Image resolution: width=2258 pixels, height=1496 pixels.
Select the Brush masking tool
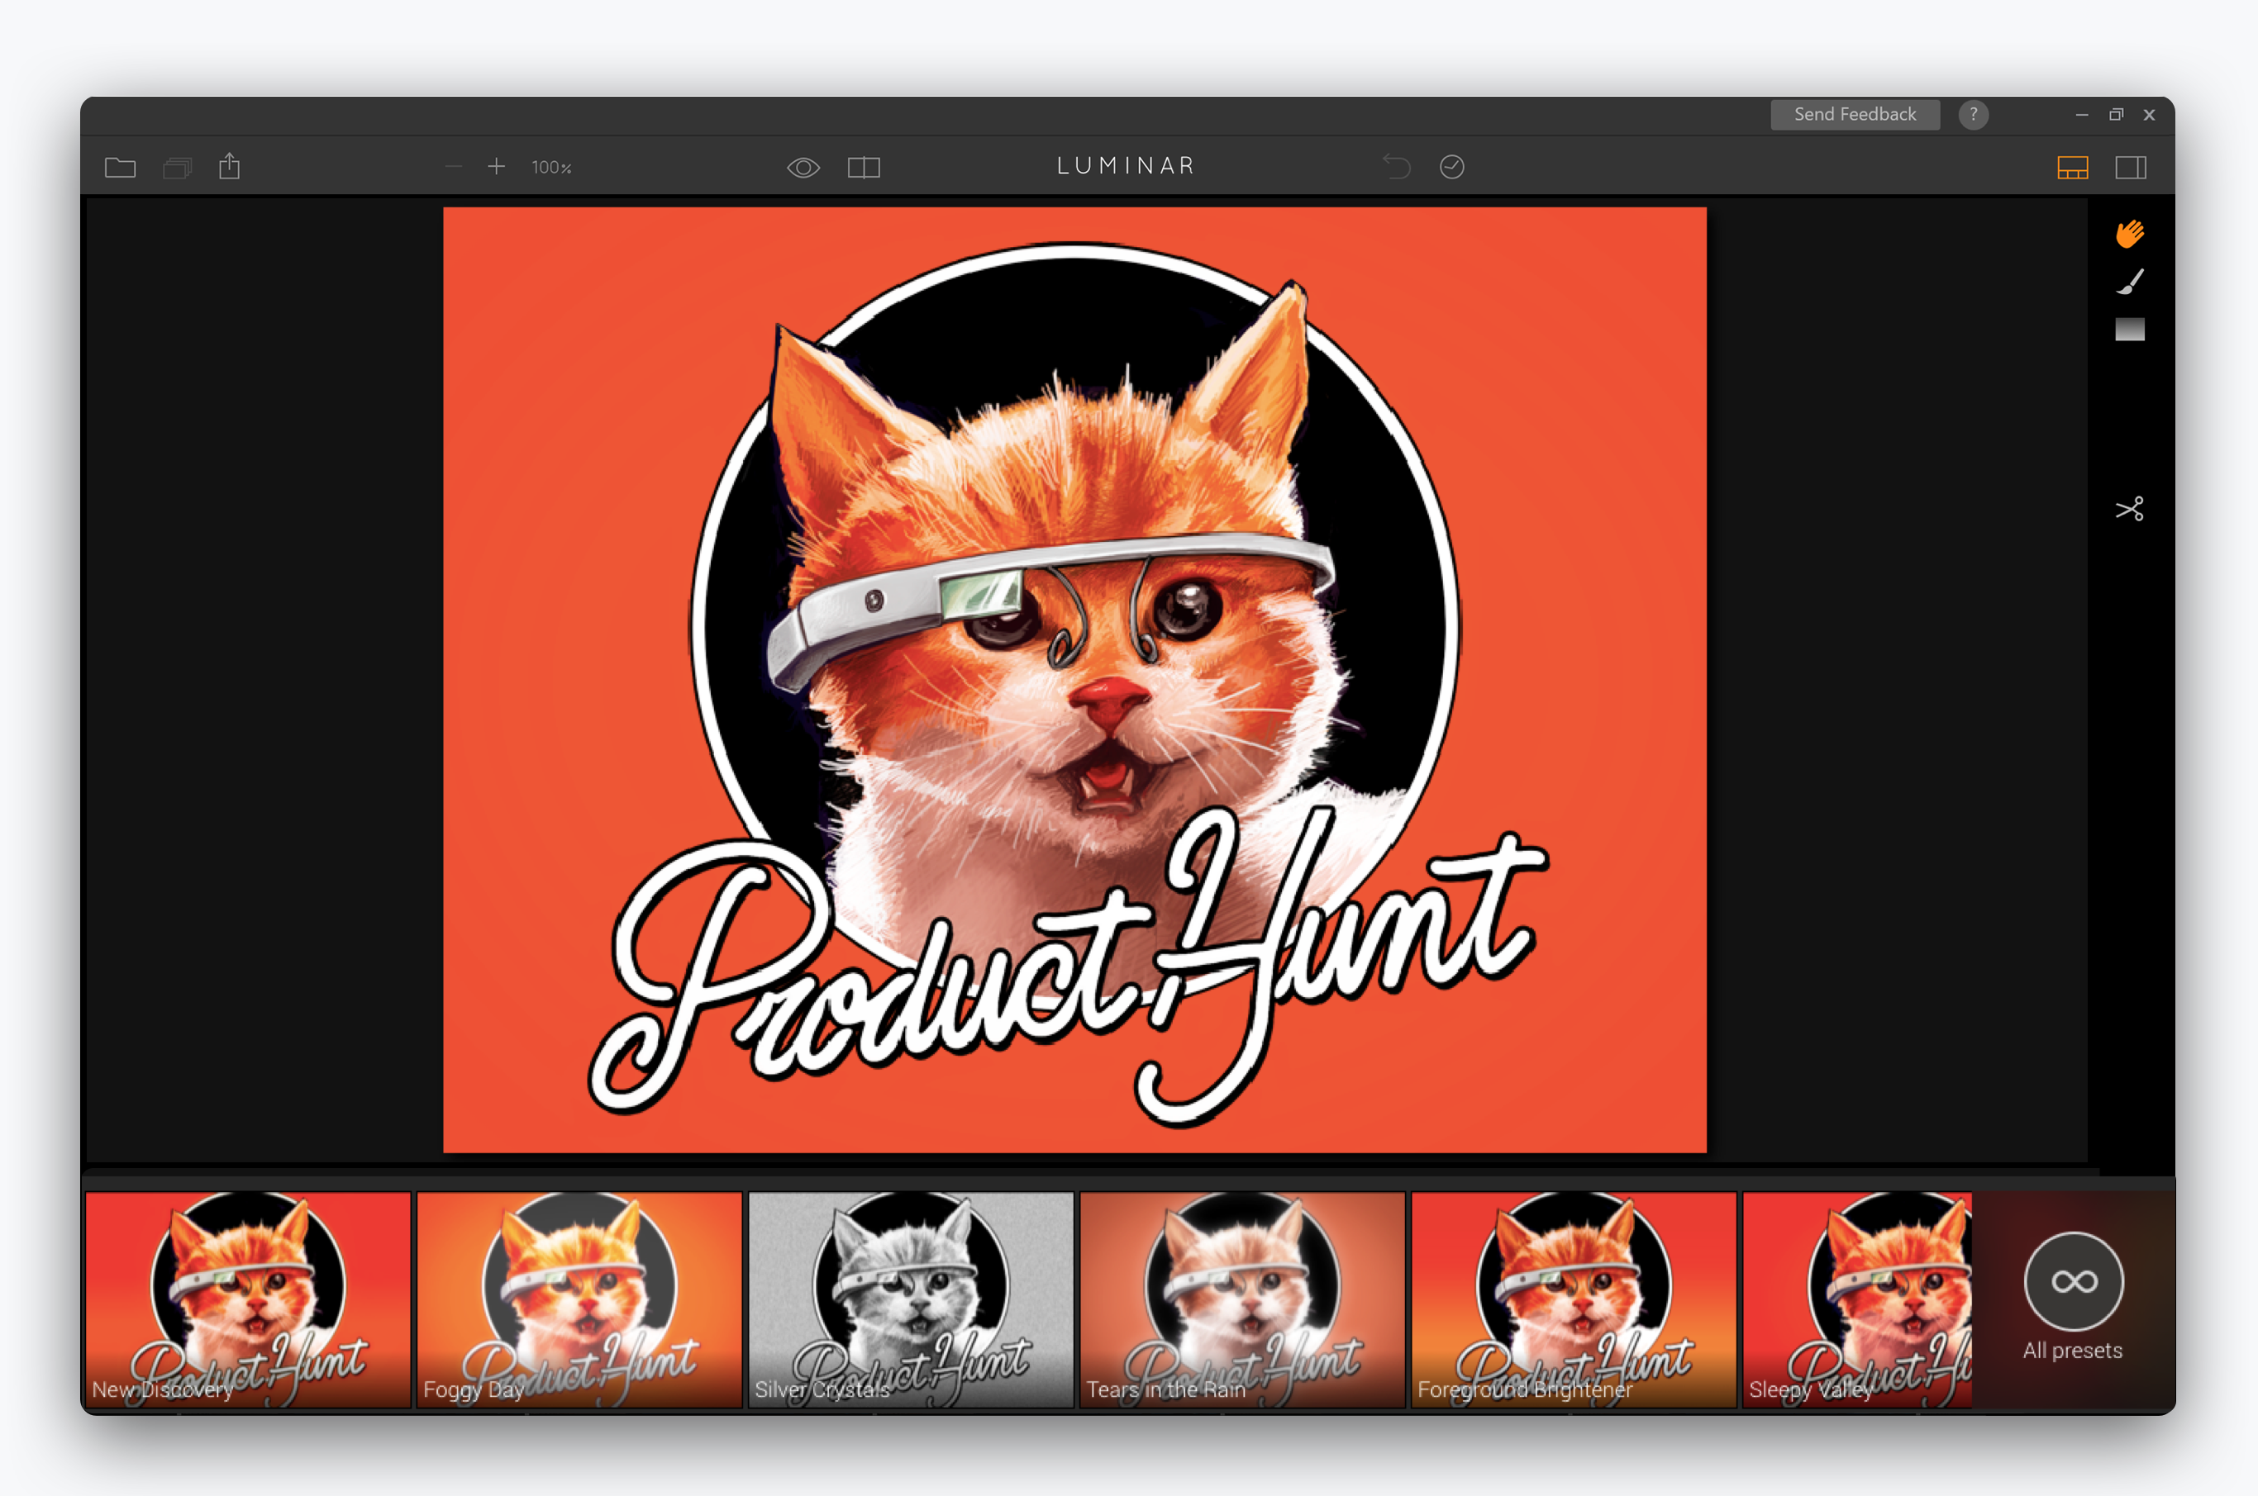pos(2130,282)
